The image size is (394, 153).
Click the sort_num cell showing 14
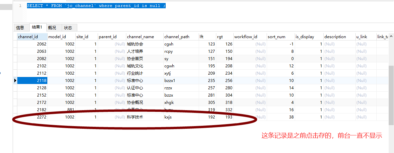(281, 88)
